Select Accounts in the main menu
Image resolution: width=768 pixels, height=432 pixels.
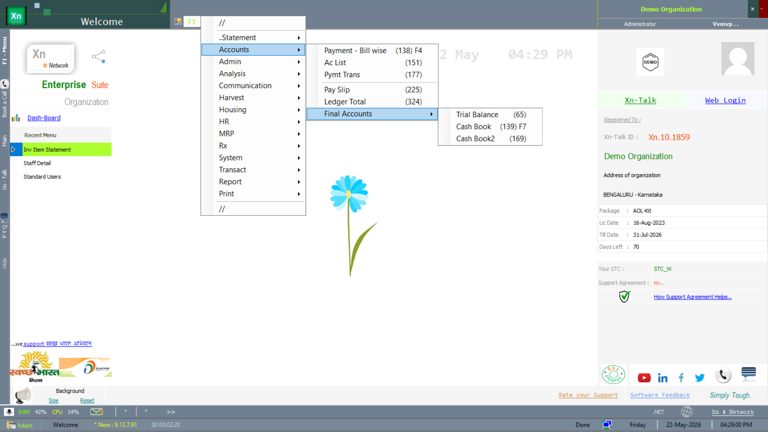(253, 50)
